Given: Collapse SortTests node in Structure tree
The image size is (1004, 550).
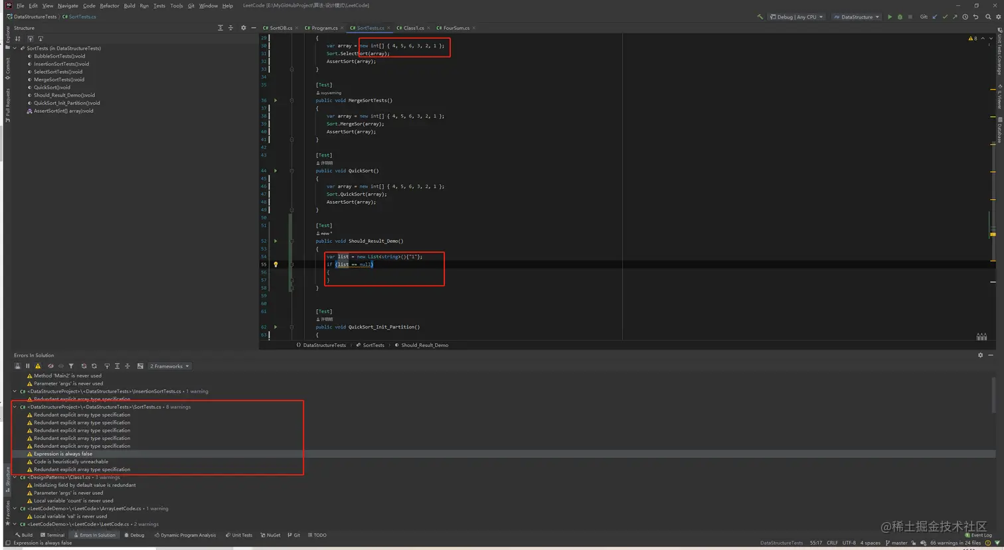Looking at the screenshot, I should click(15, 48).
